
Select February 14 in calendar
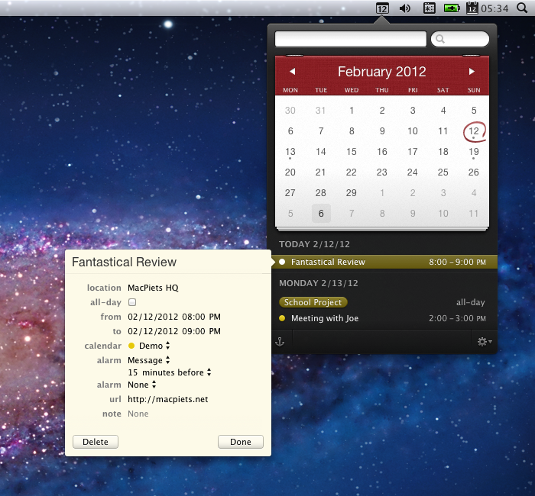click(x=321, y=152)
